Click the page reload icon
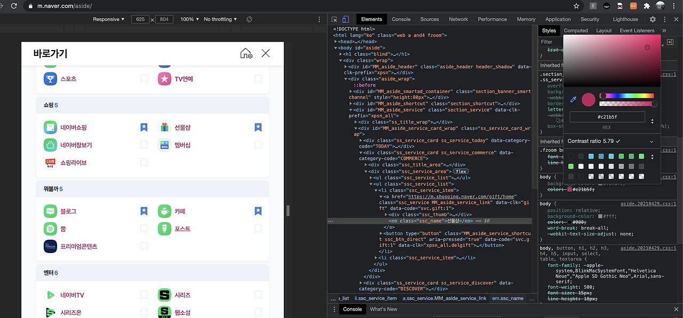Image resolution: width=683 pixels, height=318 pixels. click(13, 6)
